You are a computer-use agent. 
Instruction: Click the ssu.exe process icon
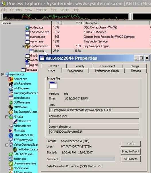coord(32,51)
